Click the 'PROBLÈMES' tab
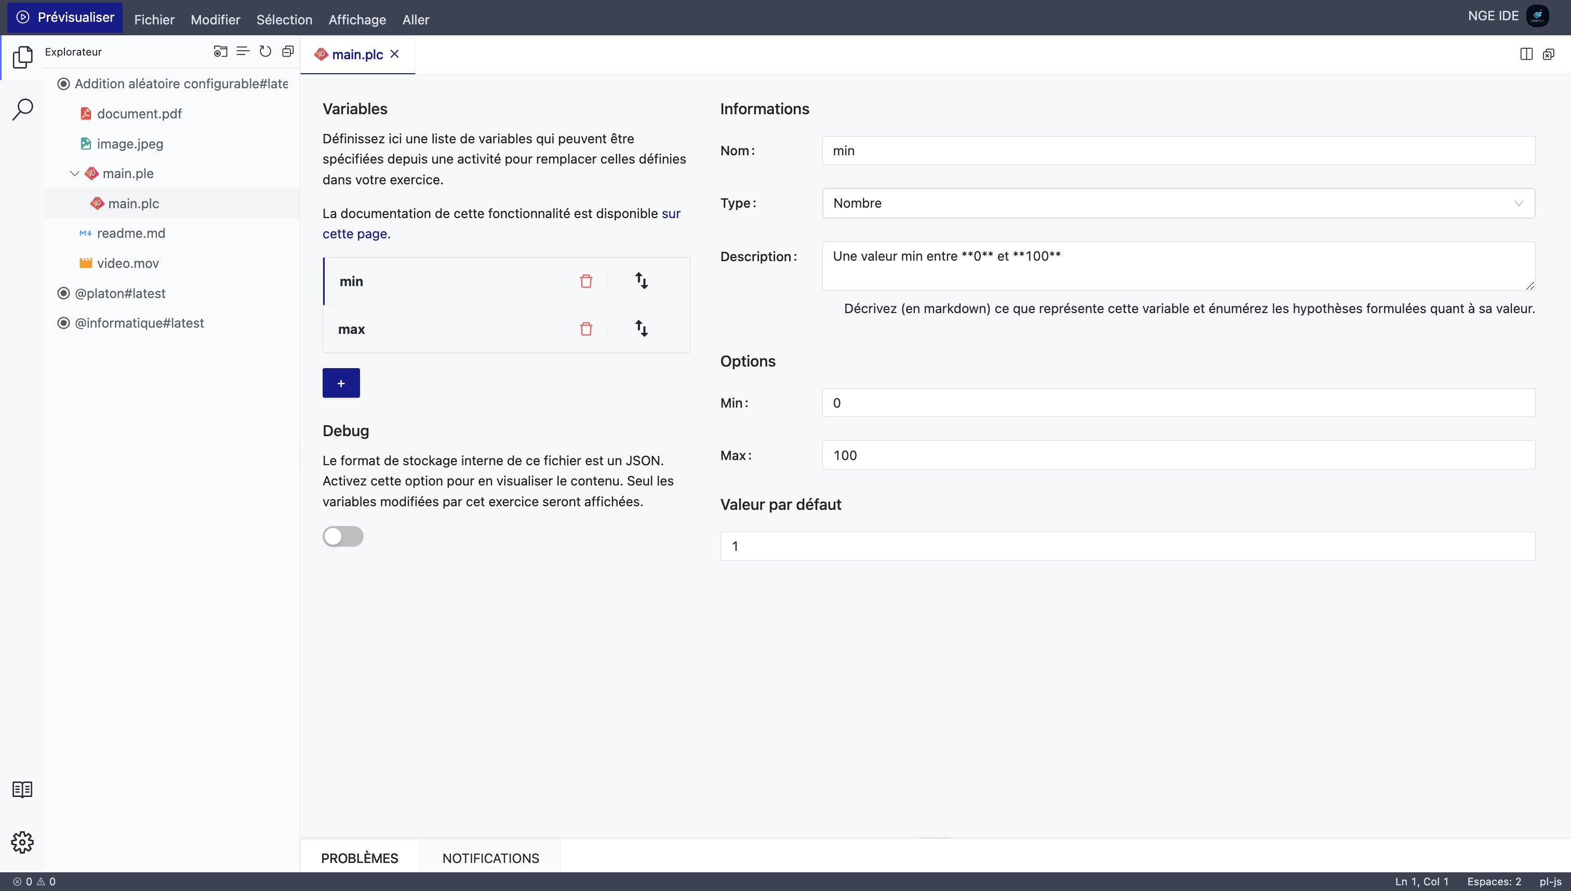This screenshot has height=891, width=1571. 360,858
